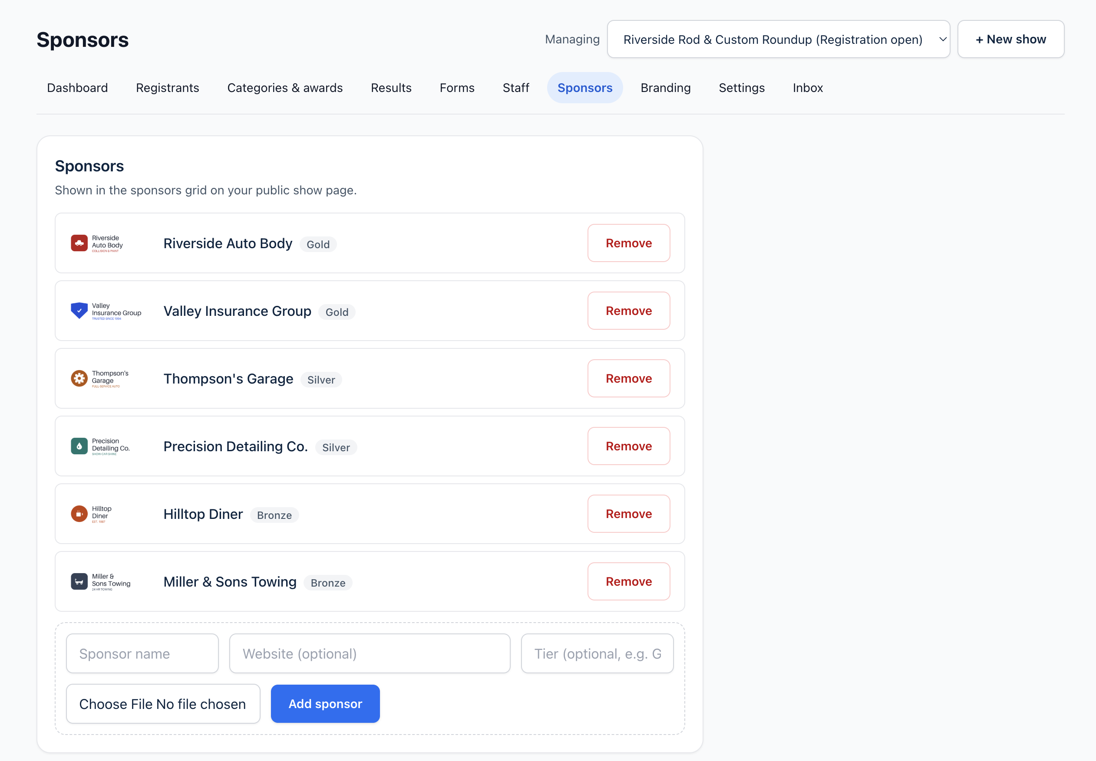Click the Sponsors page heading at the top
The width and height of the screenshot is (1096, 761).
click(x=83, y=39)
